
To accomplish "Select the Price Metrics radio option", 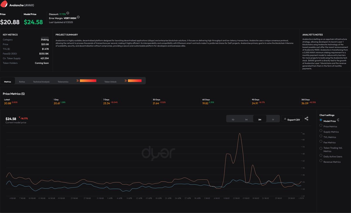I will [x=321, y=125].
